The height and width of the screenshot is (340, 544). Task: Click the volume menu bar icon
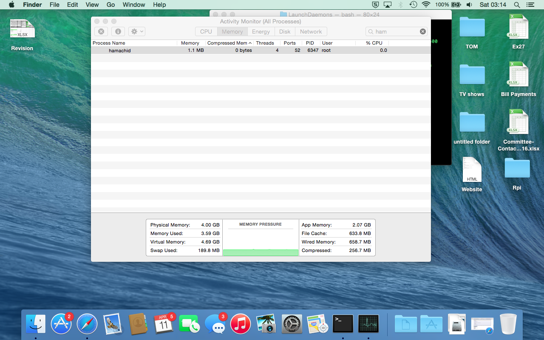(469, 5)
